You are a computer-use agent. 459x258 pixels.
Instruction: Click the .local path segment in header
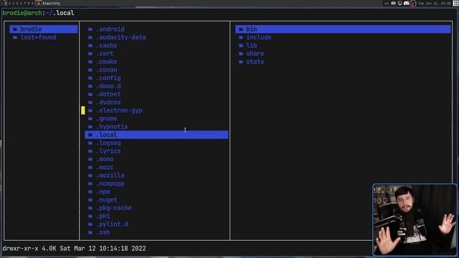pos(64,13)
